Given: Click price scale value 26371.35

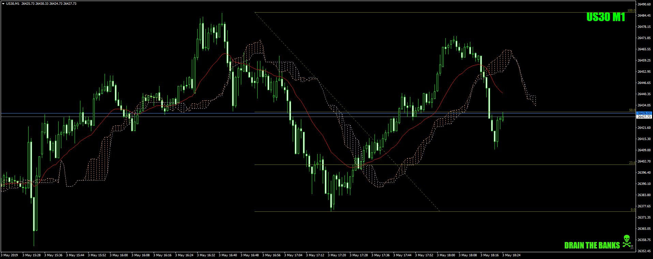Looking at the screenshot, I should (x=644, y=218).
